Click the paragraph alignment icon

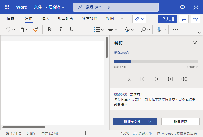(x=111, y=30)
